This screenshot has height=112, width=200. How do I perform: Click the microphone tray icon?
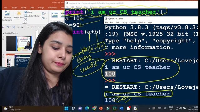(x=165, y=108)
